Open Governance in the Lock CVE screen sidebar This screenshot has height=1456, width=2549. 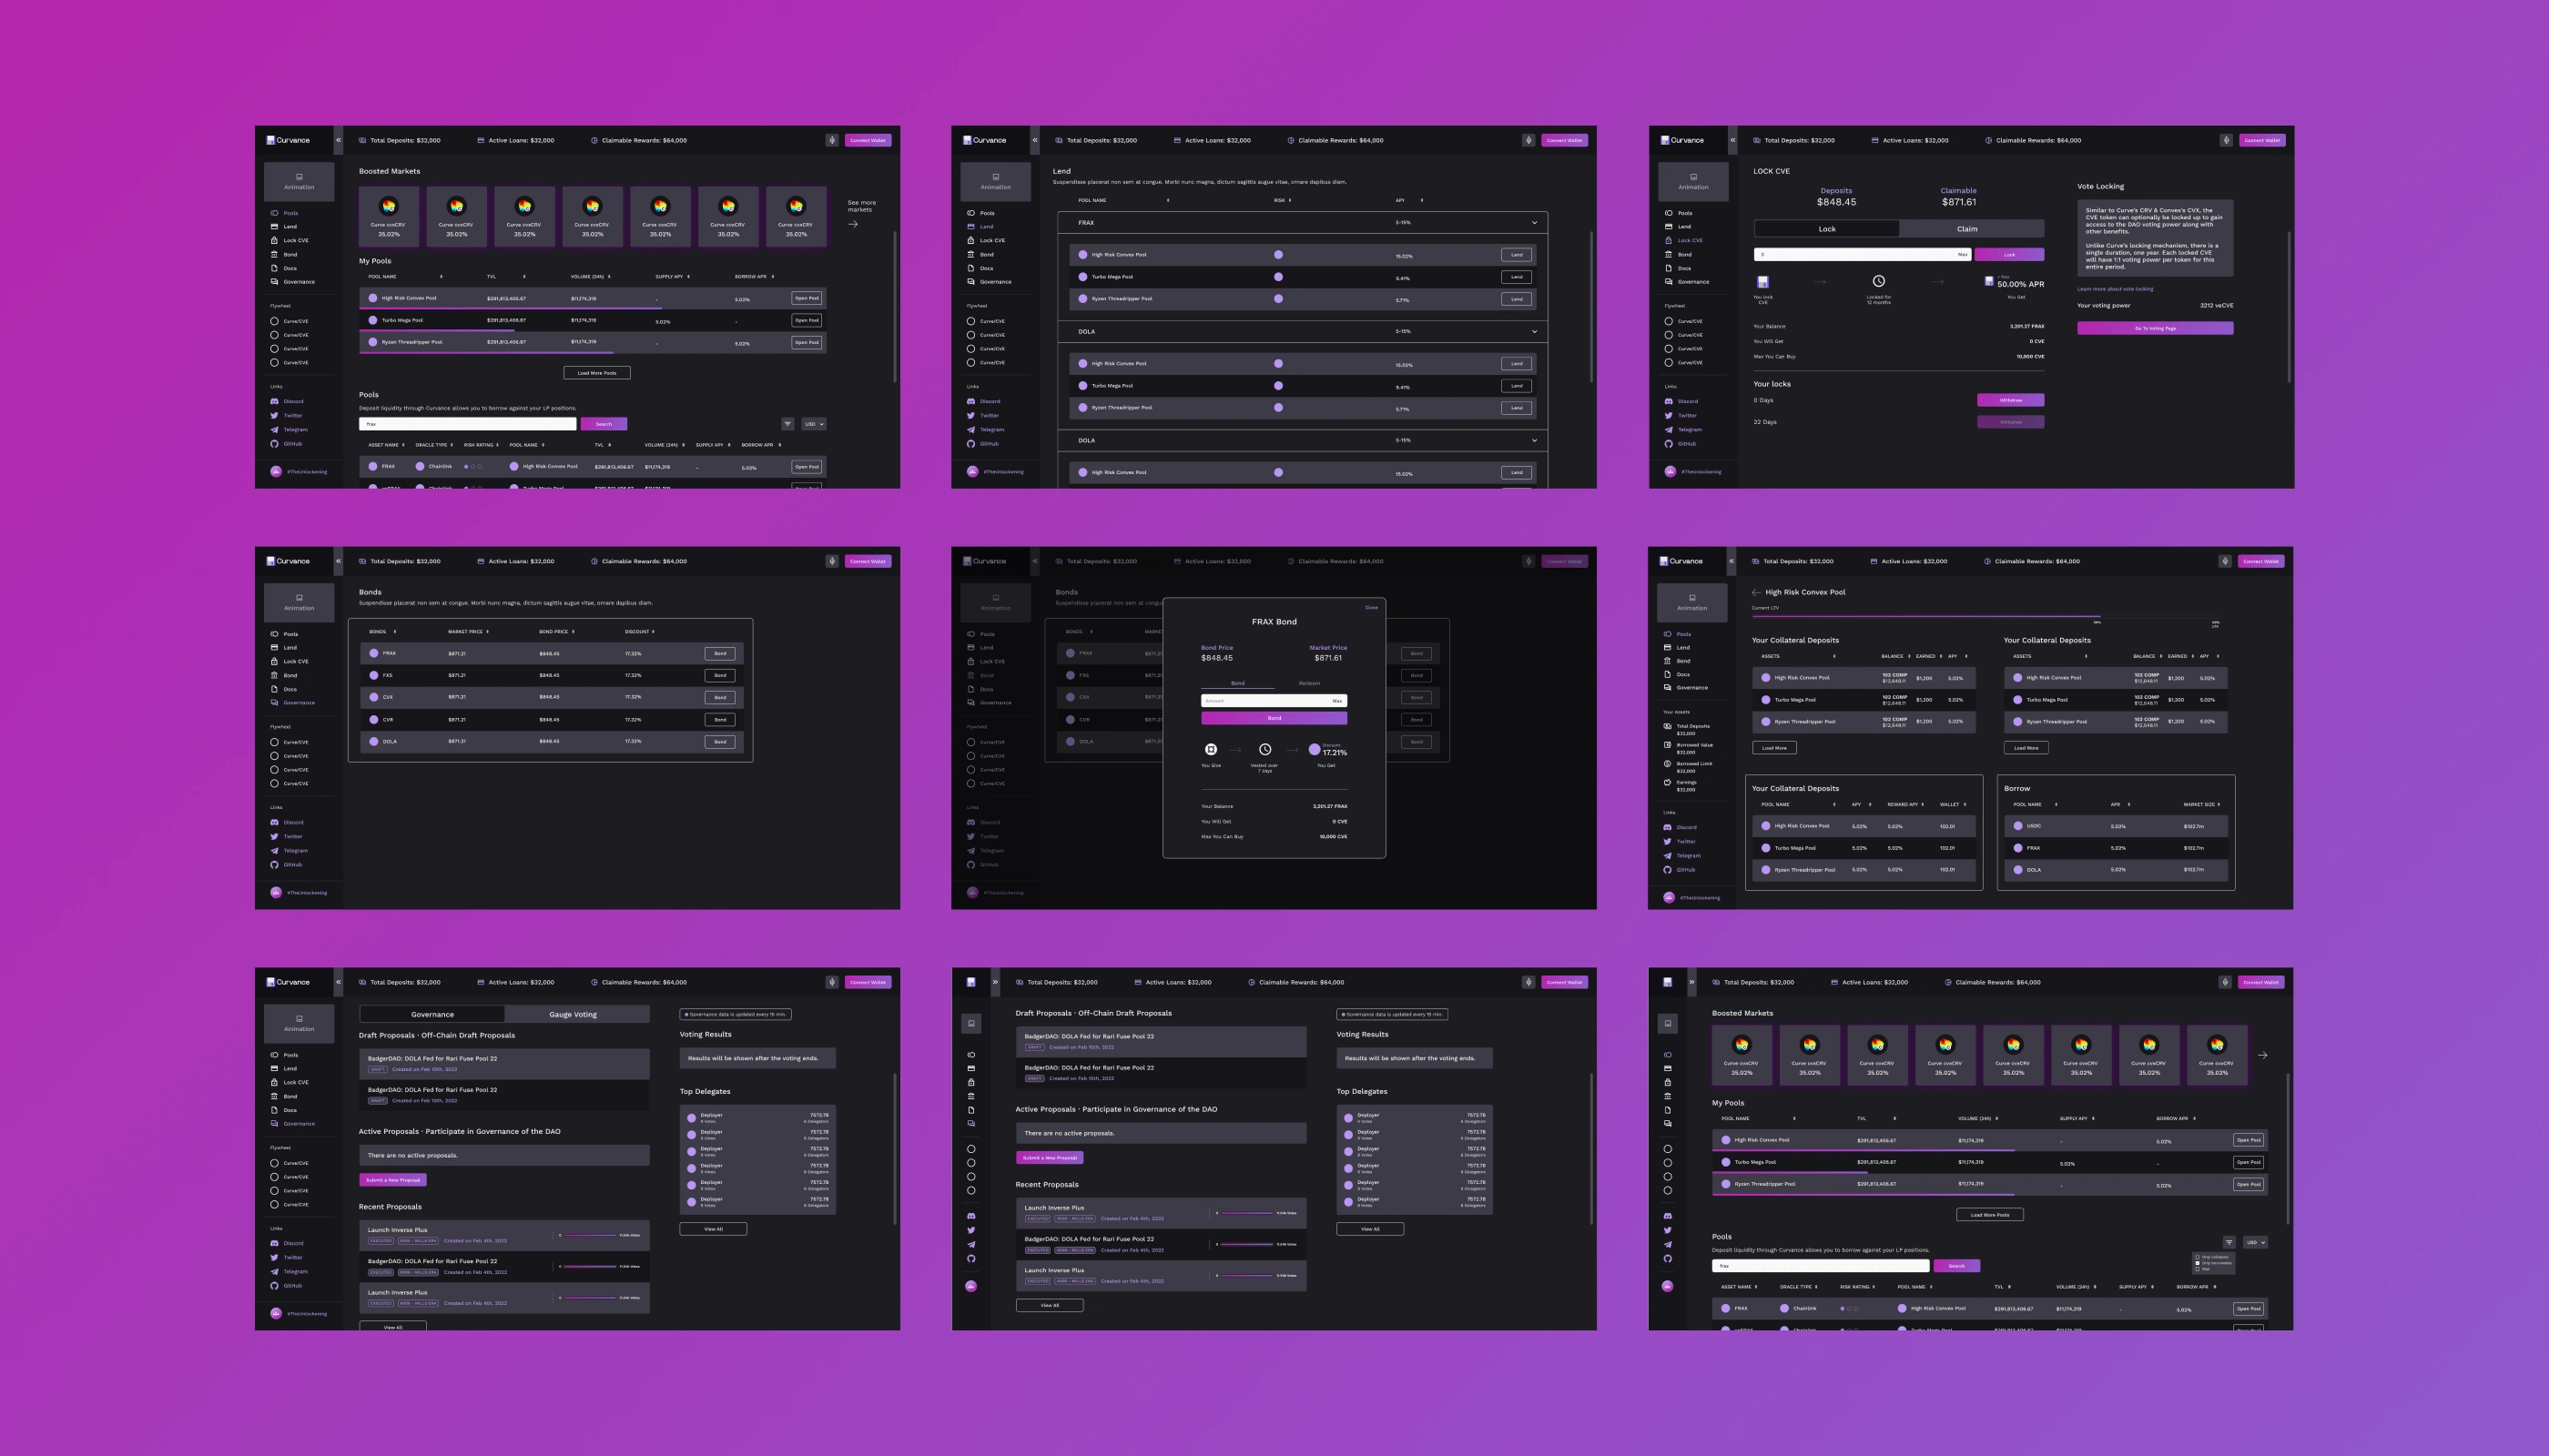(x=1689, y=282)
